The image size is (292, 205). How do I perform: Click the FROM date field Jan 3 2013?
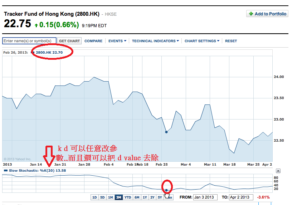click(205, 197)
